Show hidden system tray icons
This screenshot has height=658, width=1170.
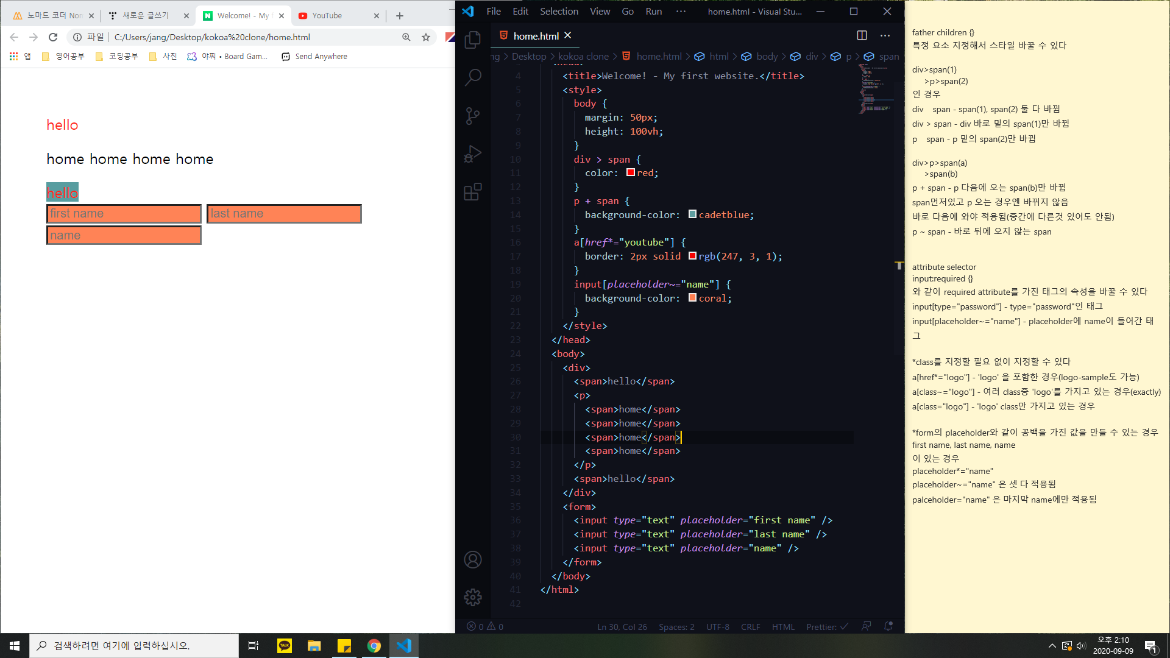click(x=1052, y=646)
